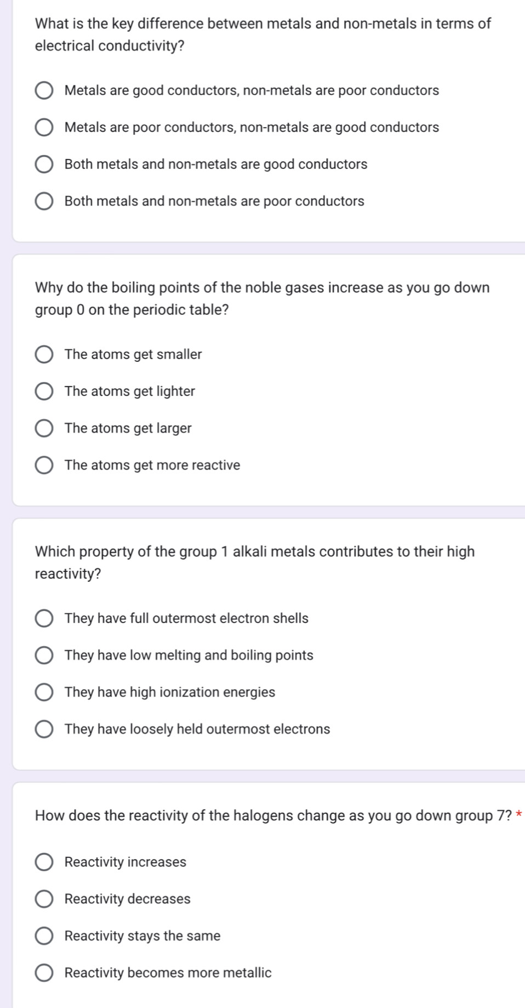525x1008 pixels.
Task: Choose 'Metals are poor conductors, non-metals are good conductors'
Action: click(44, 128)
